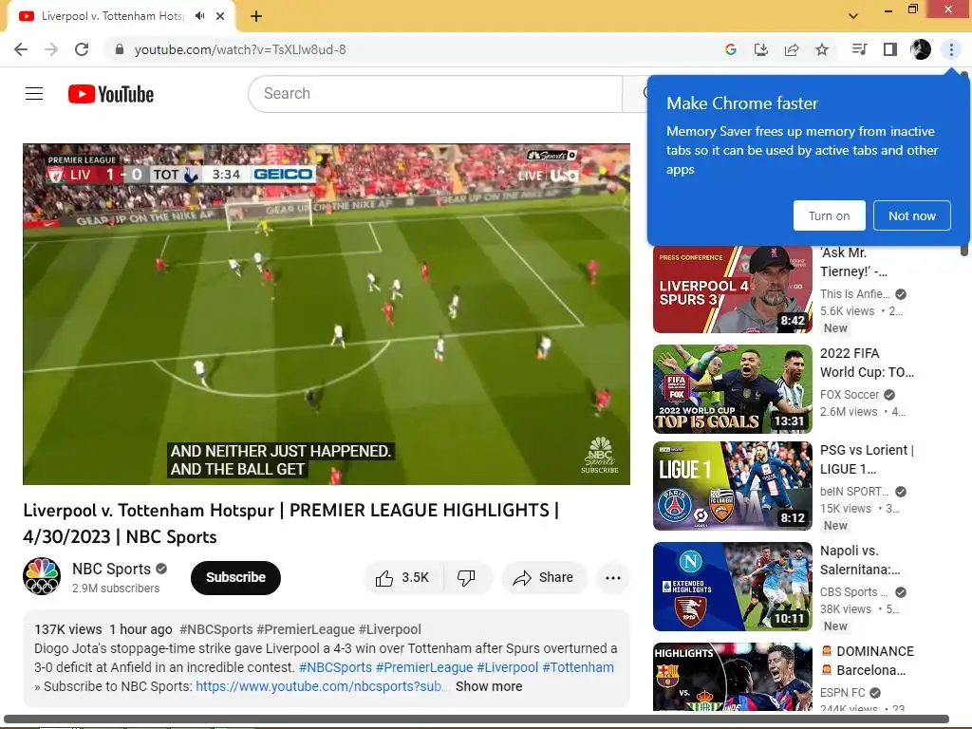Open the DOMINANCE Barcelona video title
The width and height of the screenshot is (972, 729).
point(867,661)
